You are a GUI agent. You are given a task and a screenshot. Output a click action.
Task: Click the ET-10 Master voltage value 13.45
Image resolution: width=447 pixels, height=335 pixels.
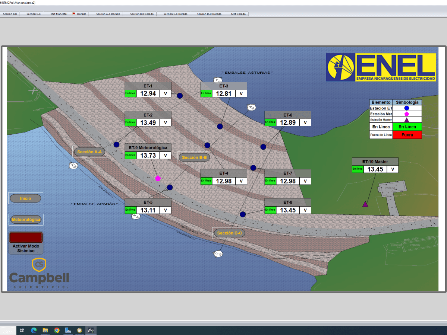tap(375, 169)
